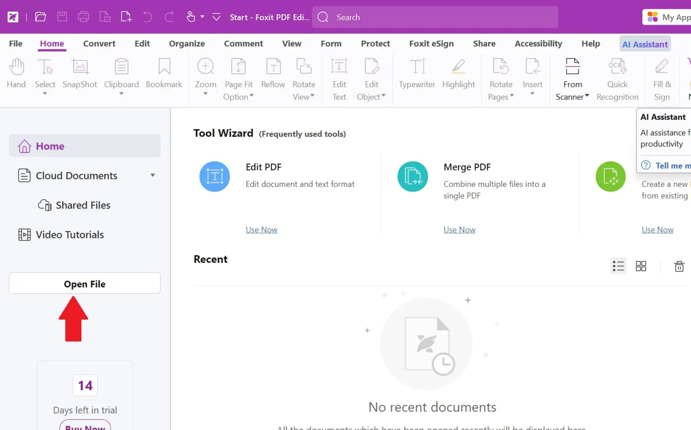Click the Undo arrow icon

point(148,17)
